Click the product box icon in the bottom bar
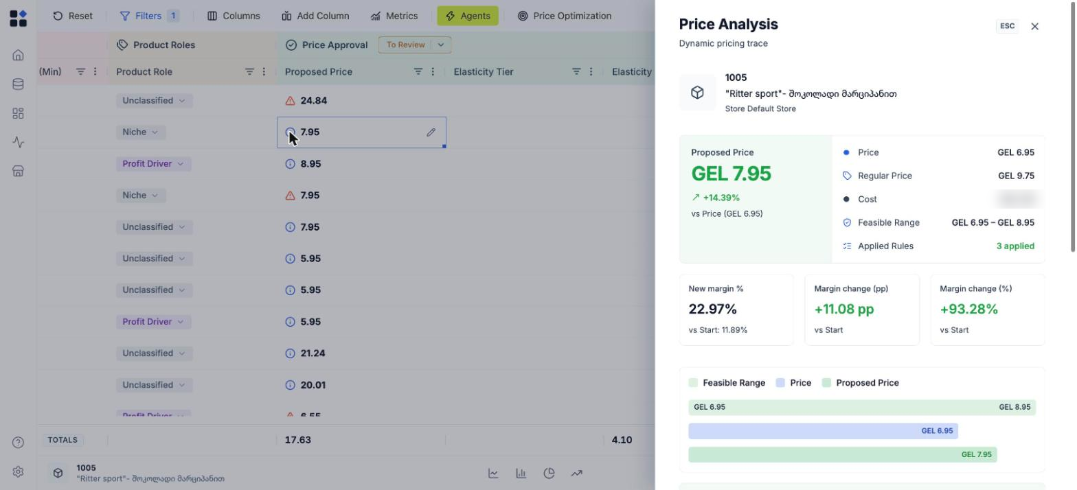This screenshot has width=1077, height=490. 58,473
